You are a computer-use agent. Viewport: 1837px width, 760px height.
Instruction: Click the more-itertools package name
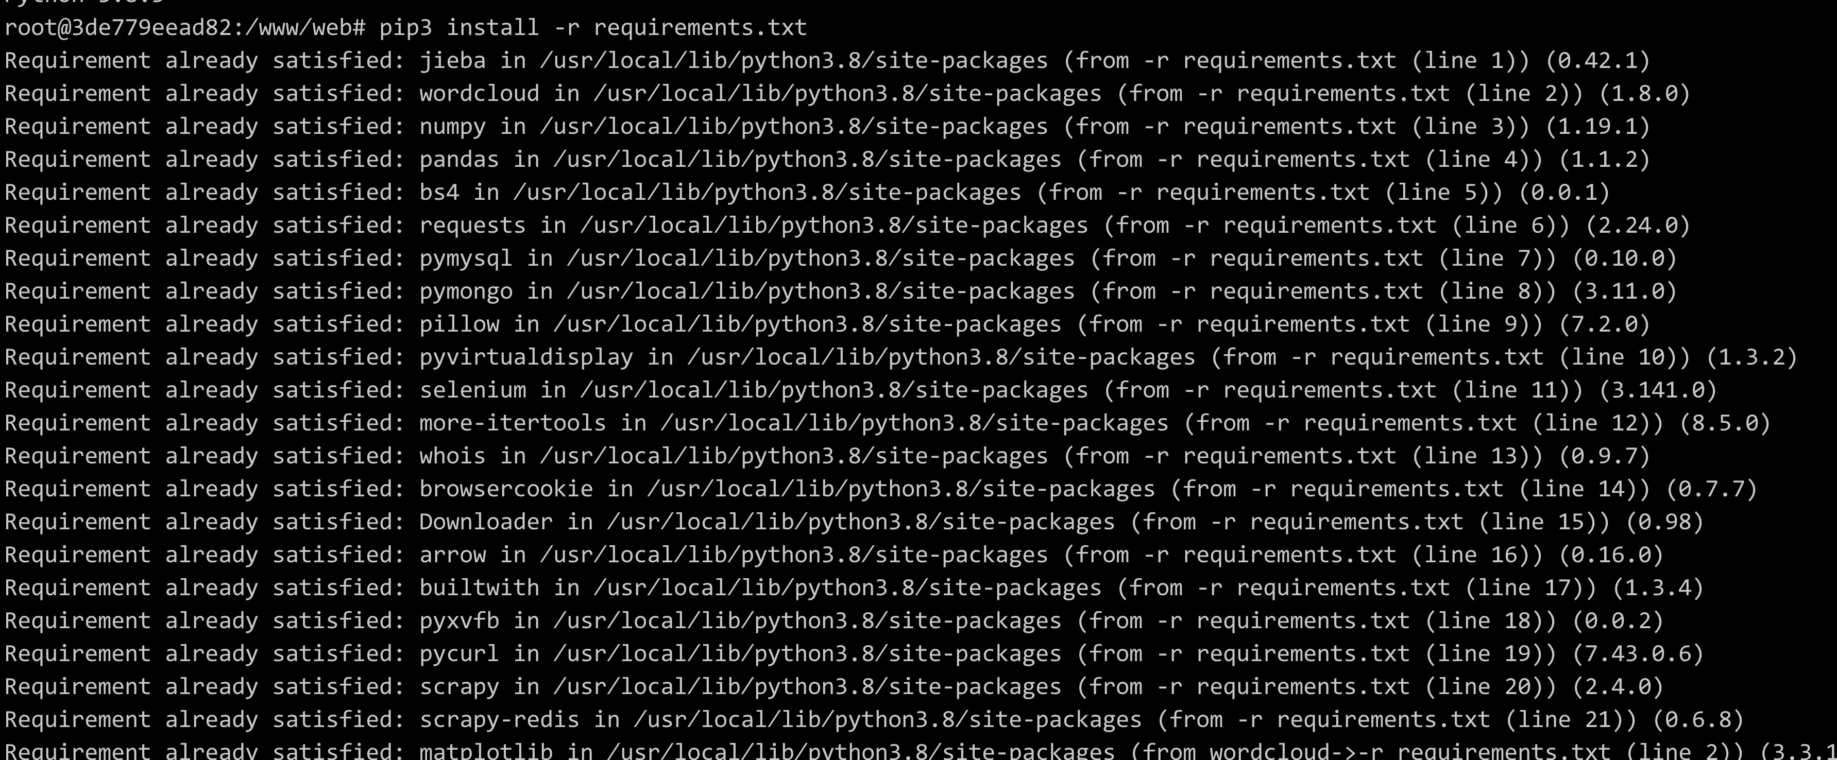click(x=512, y=423)
